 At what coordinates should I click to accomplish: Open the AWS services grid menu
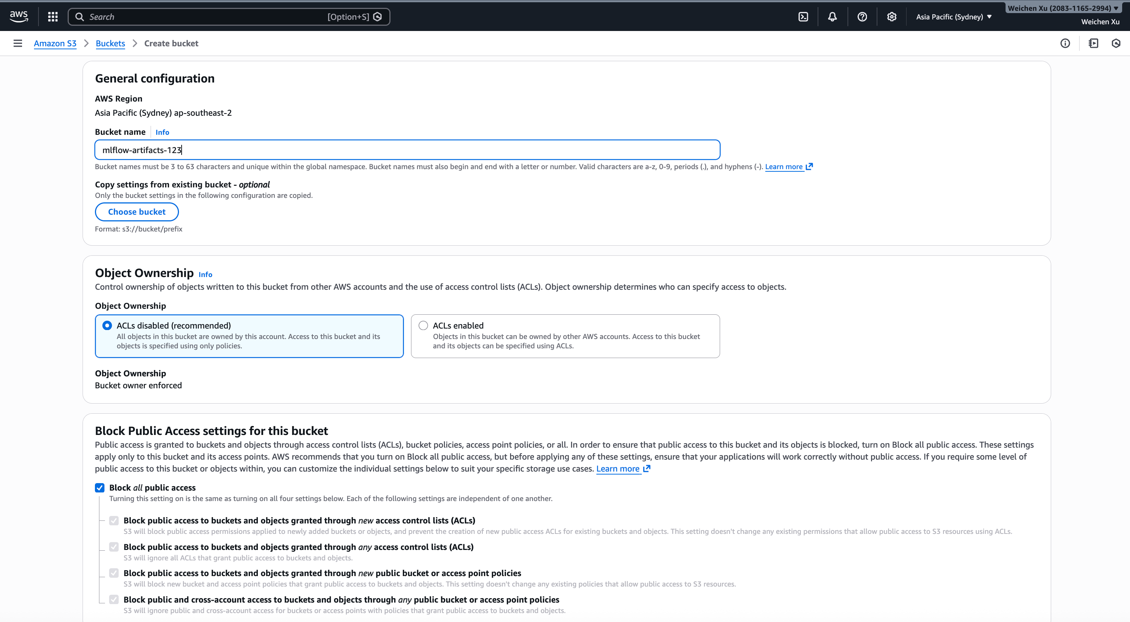point(52,16)
